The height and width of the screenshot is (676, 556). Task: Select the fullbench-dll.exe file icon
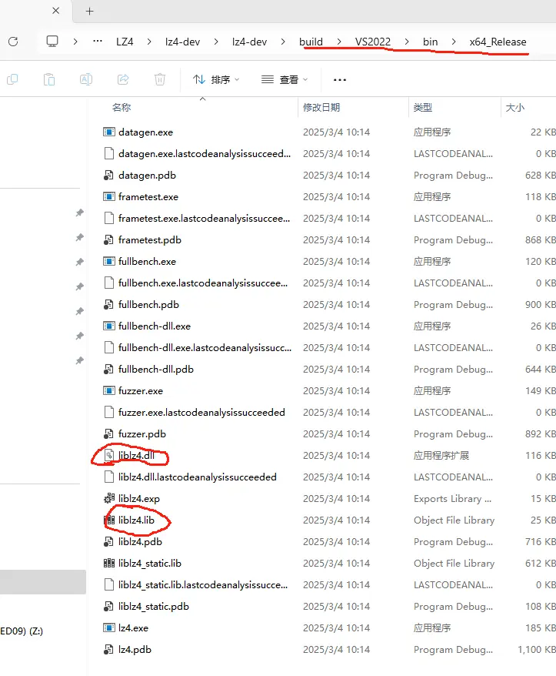109,326
